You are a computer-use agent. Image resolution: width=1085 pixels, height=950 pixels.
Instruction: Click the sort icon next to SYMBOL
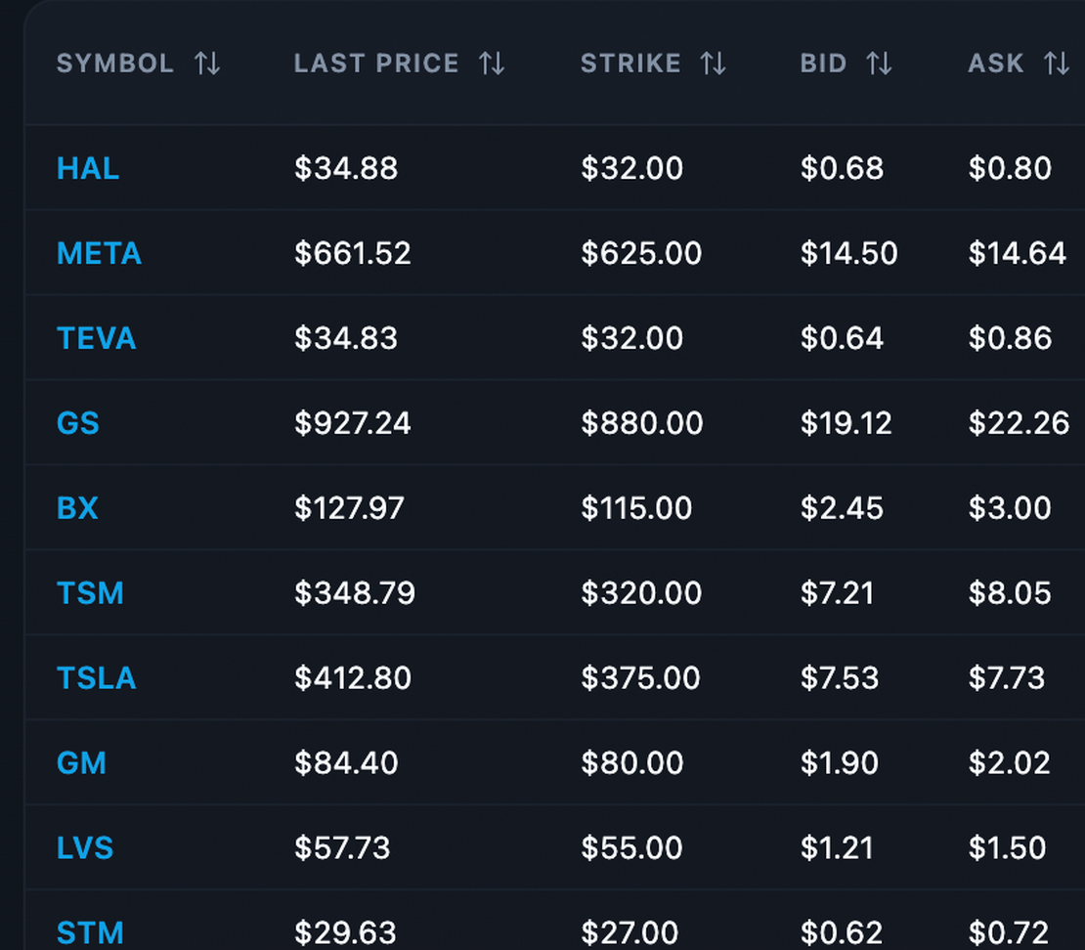[206, 63]
